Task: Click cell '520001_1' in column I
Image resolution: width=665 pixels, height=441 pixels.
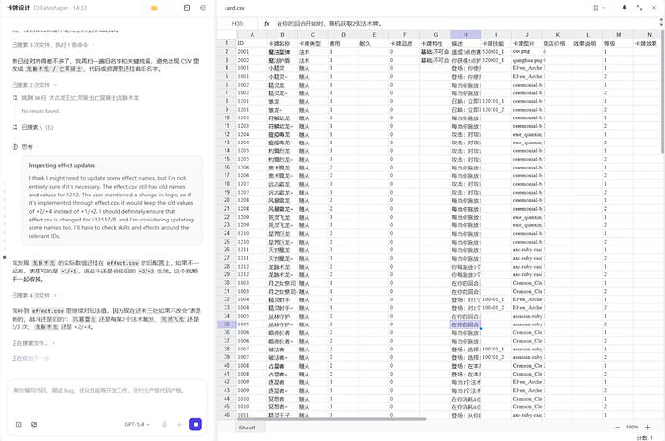Action: pos(496,52)
